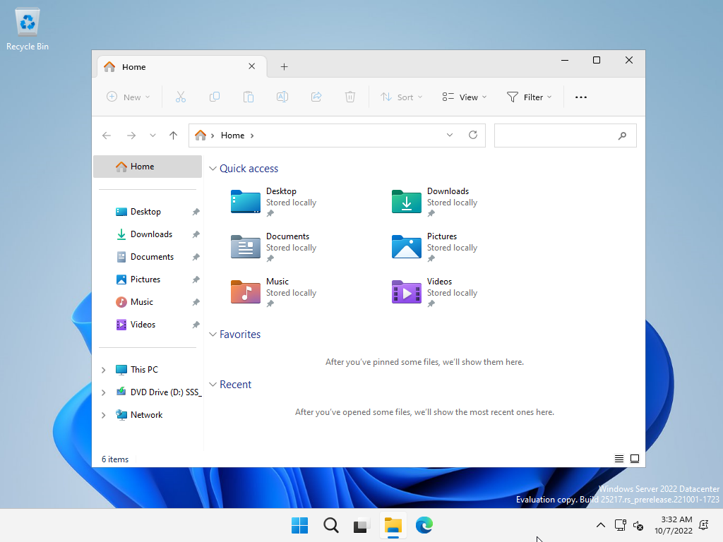This screenshot has height=542, width=723.
Task: Open notifications icon beside the clock
Action: coord(704,525)
